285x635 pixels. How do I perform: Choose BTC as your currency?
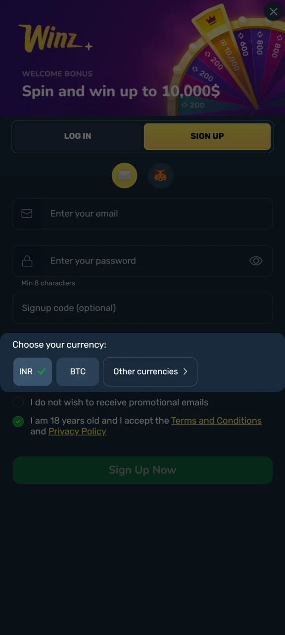pyautogui.click(x=78, y=371)
